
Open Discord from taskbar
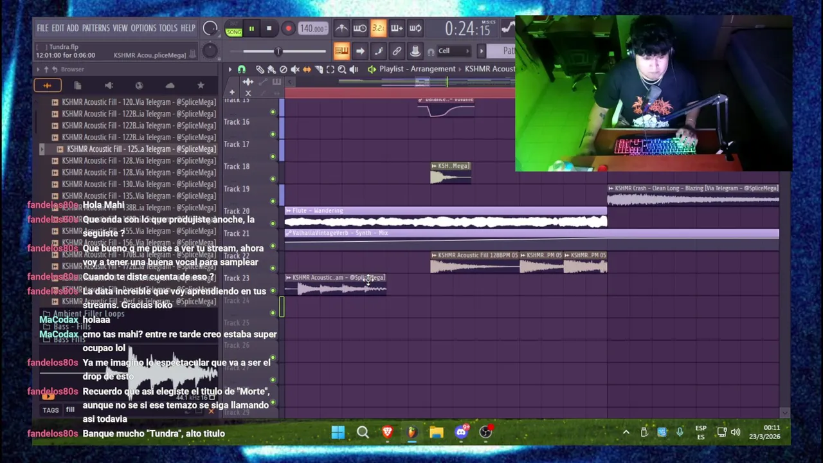(461, 432)
